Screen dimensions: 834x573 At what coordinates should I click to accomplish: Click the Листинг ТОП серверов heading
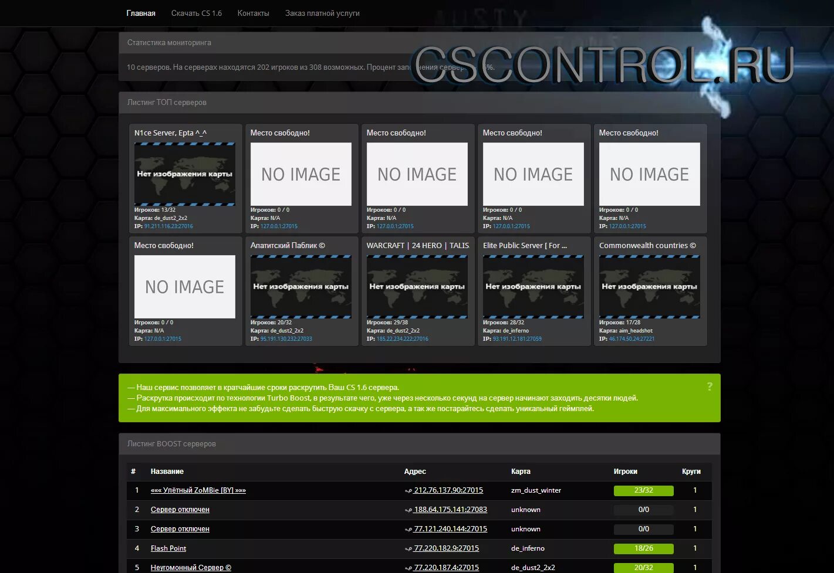(167, 103)
